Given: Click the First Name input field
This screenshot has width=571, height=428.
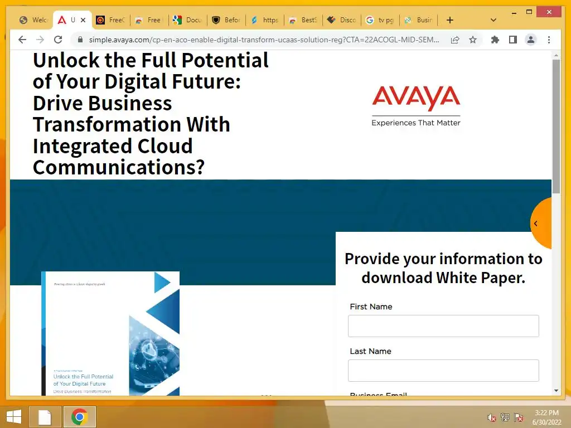Looking at the screenshot, I should click(x=443, y=325).
